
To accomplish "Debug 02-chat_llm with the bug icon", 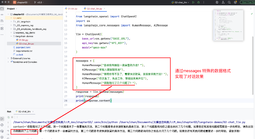I will point(198,2).
